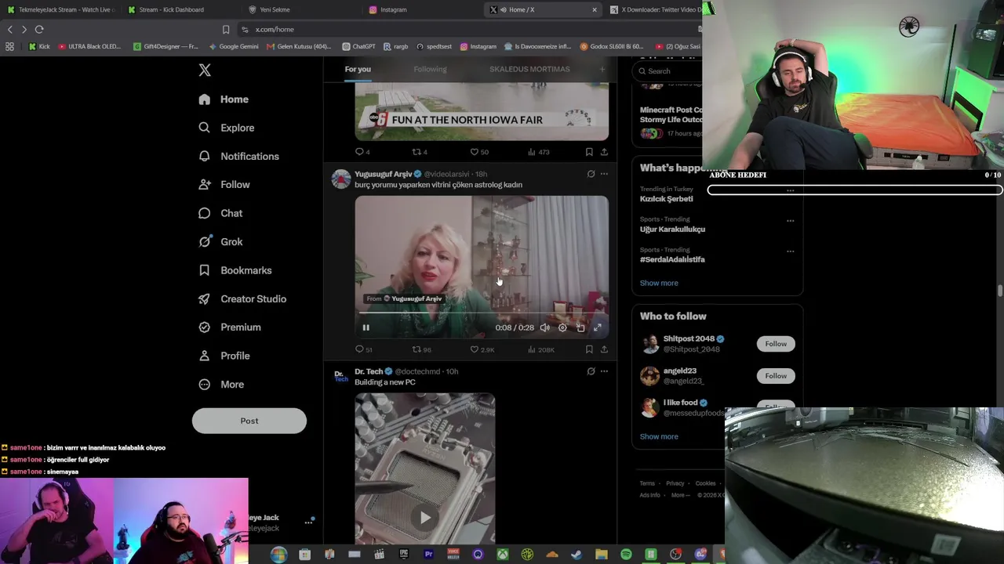Seek in the astrolog video progress bar
Viewport: 1004px width, 564px height.
coord(482,313)
